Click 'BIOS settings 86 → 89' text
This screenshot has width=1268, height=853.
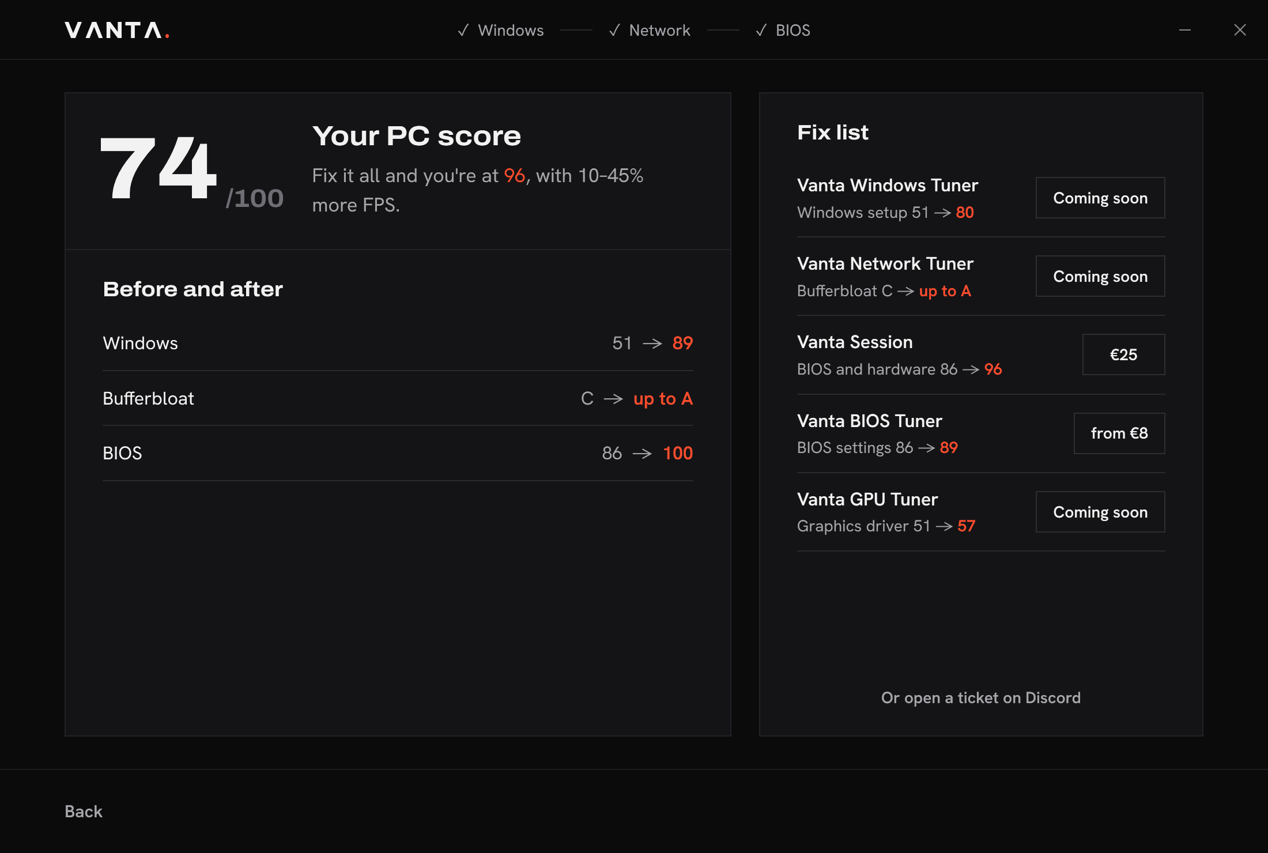877,447
